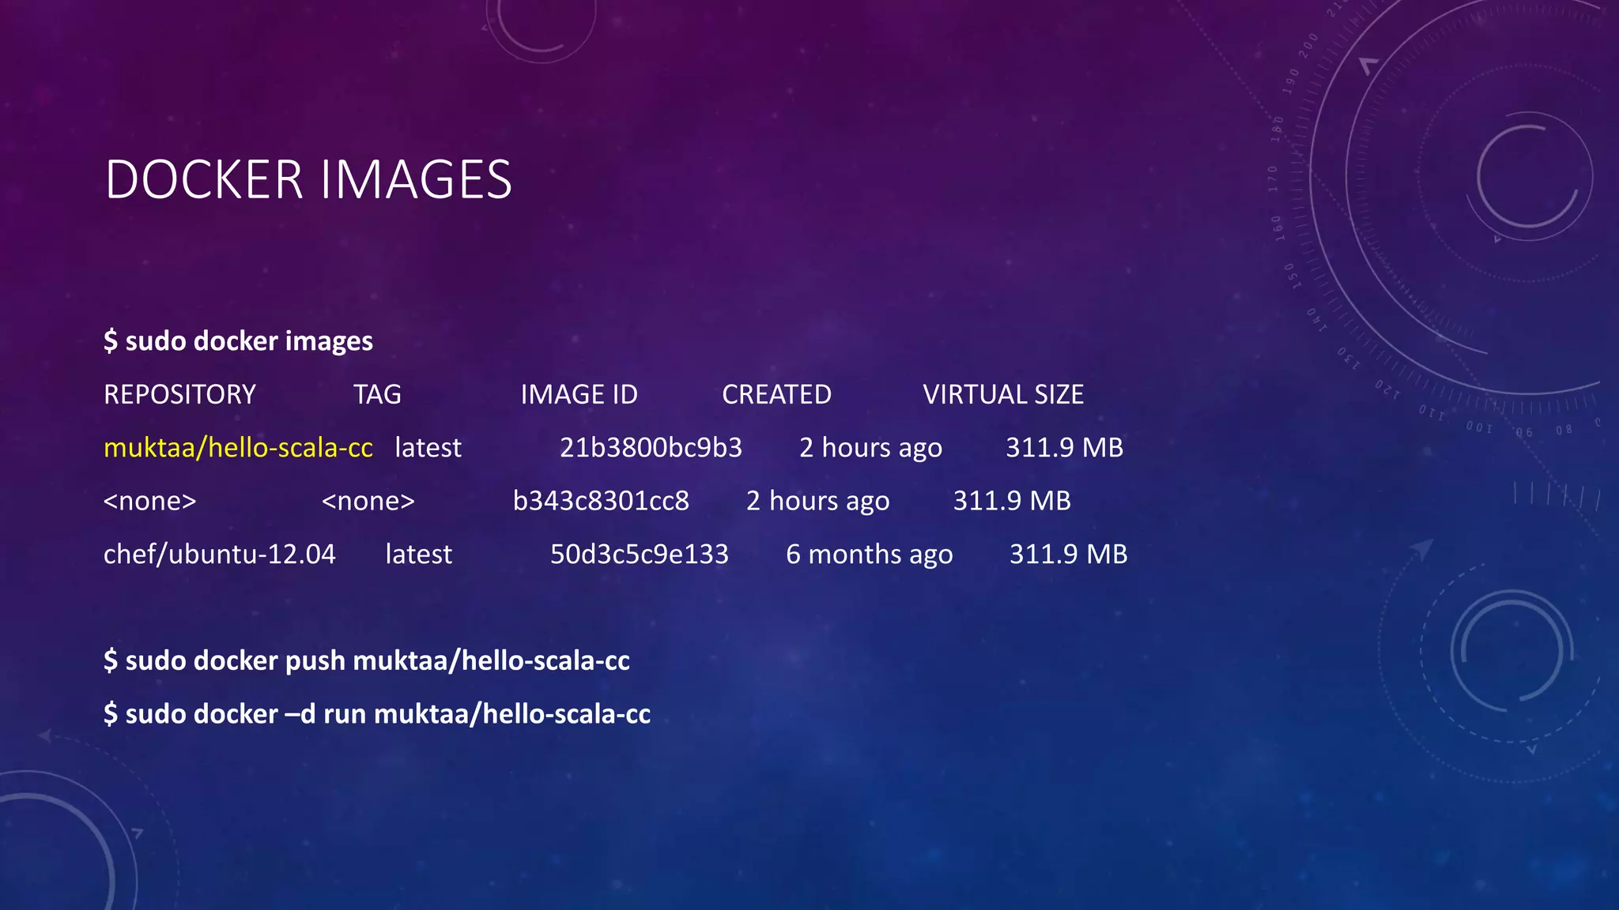
Task: Select the 'sudo docker push muktaa/hello-scala-cc' command
Action: pyautogui.click(x=367, y=660)
